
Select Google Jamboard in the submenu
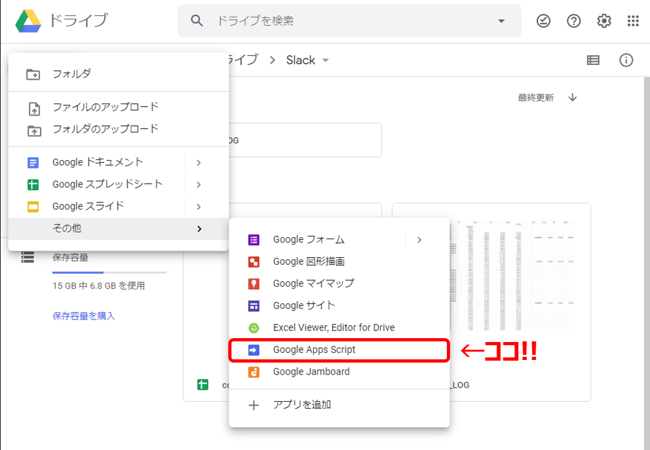click(339, 372)
